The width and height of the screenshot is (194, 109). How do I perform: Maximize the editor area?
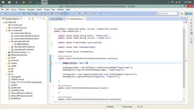185,19
